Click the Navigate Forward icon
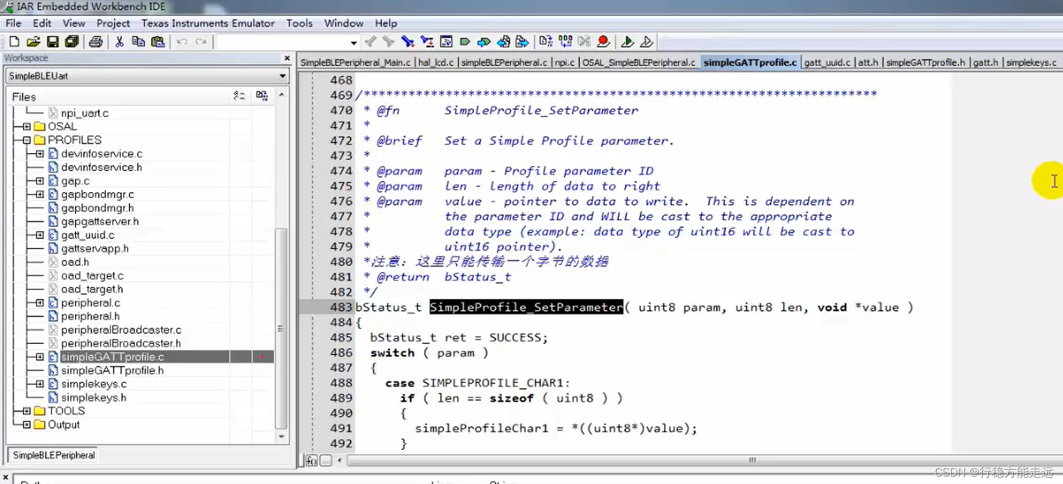Viewport: 1063px width, 484px height. tap(522, 42)
